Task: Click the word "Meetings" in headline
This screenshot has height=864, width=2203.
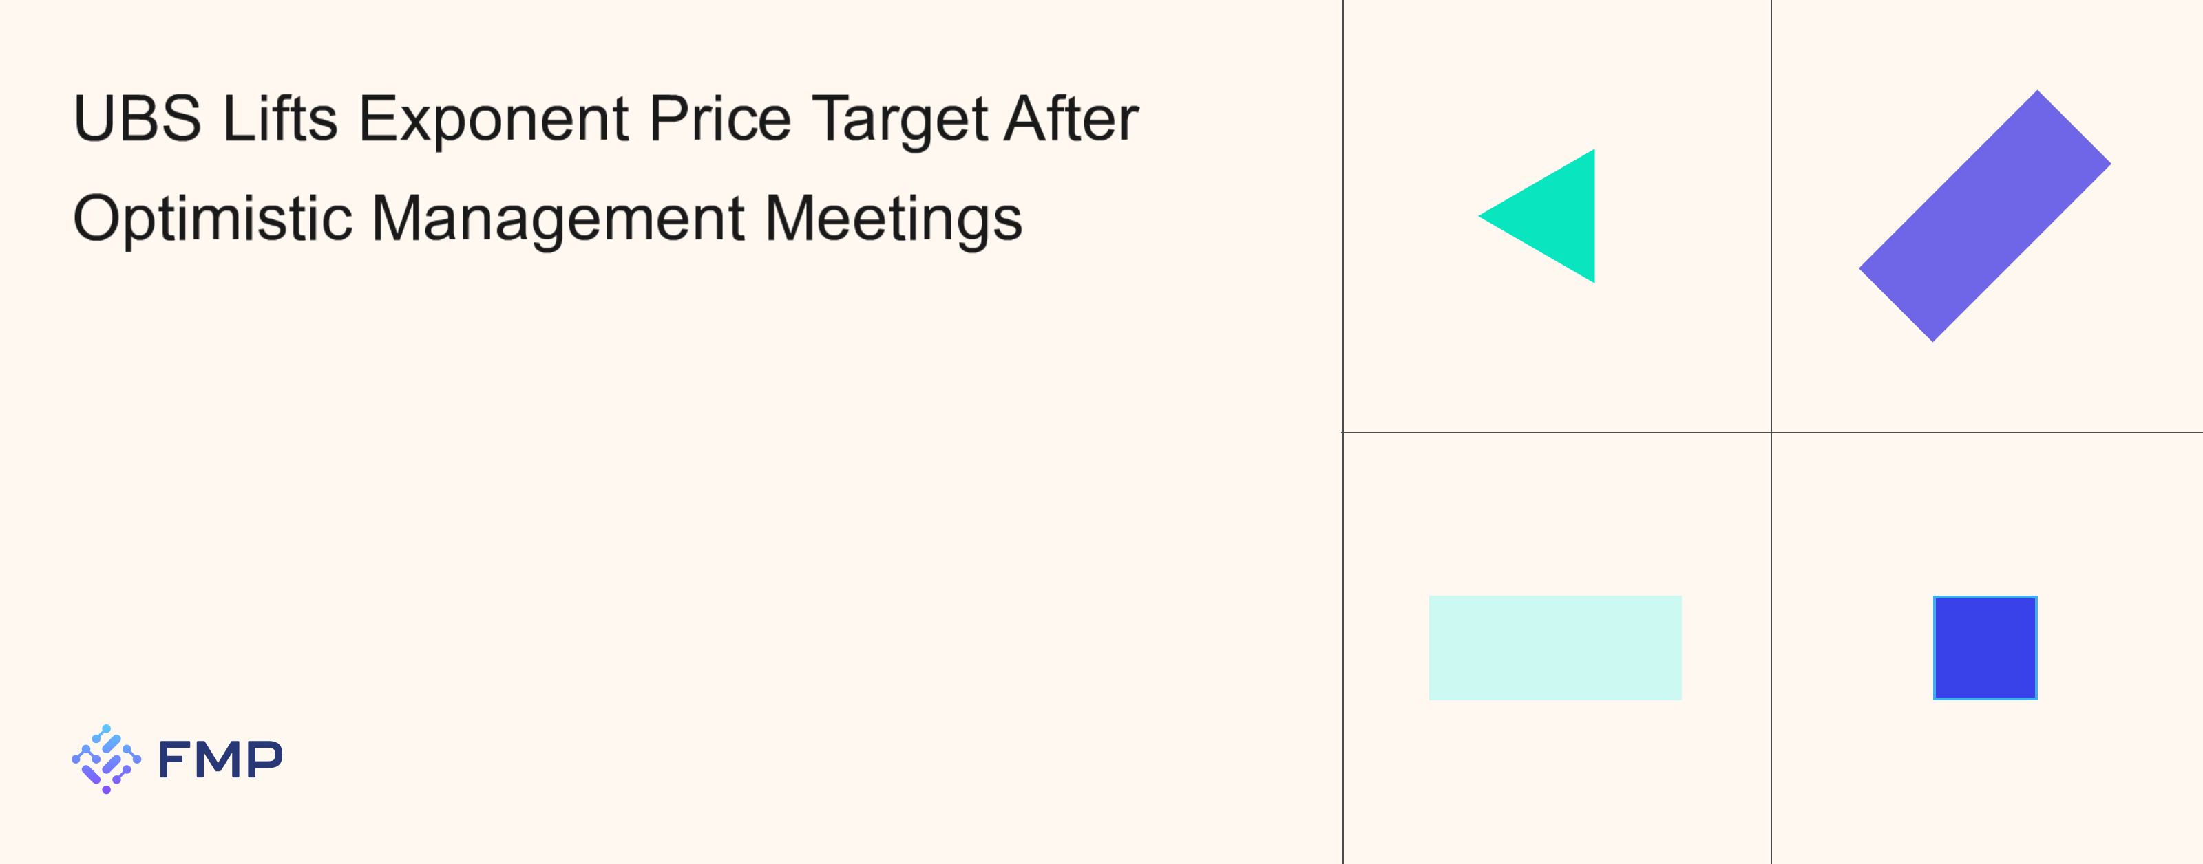Action: point(893,219)
